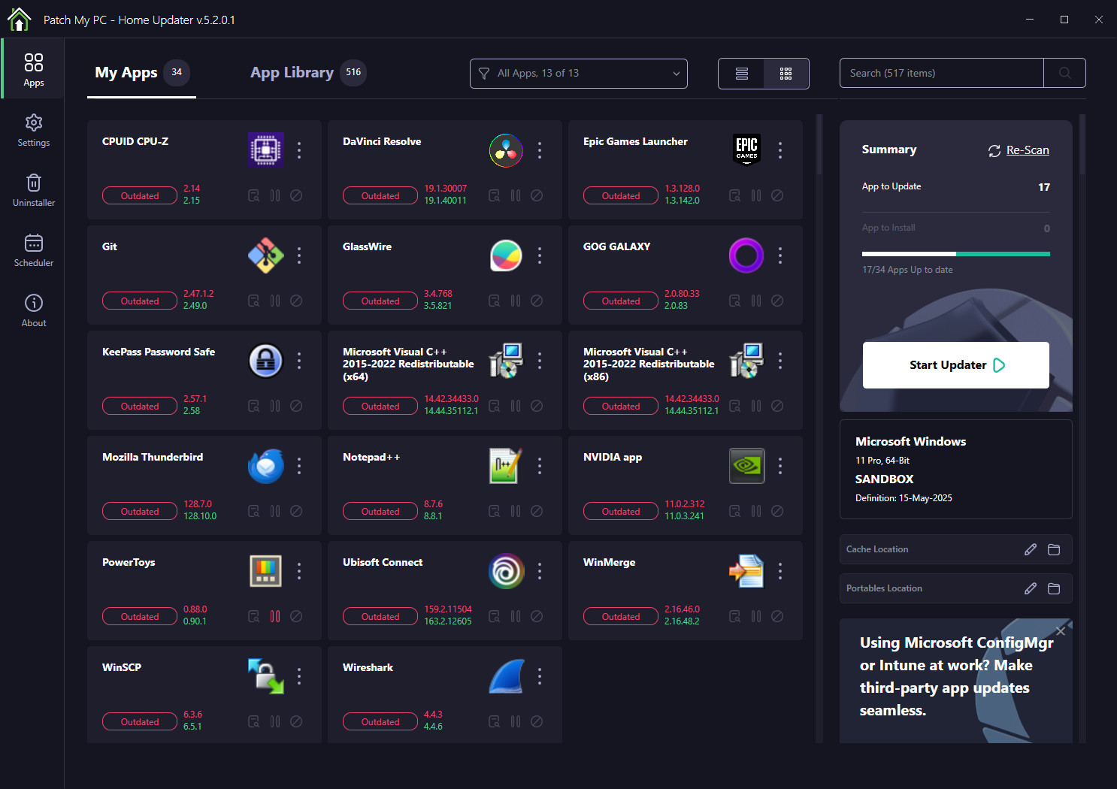View details icon for CPUID CPU-Z
This screenshot has height=789, width=1117.
tap(254, 195)
